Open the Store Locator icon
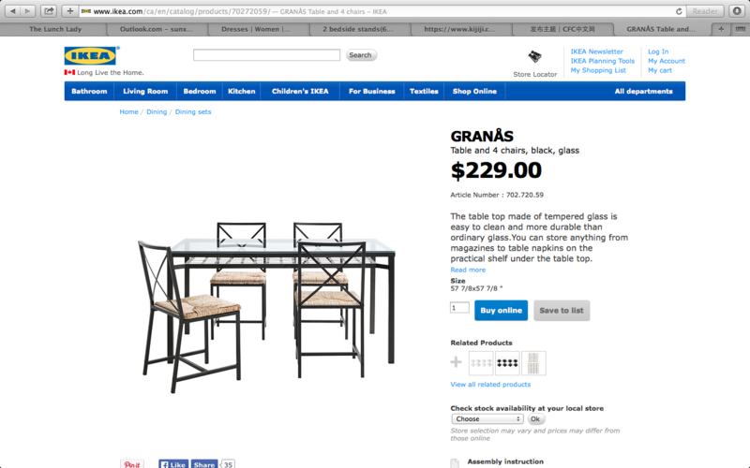This screenshot has height=468, width=750. pyautogui.click(x=534, y=57)
